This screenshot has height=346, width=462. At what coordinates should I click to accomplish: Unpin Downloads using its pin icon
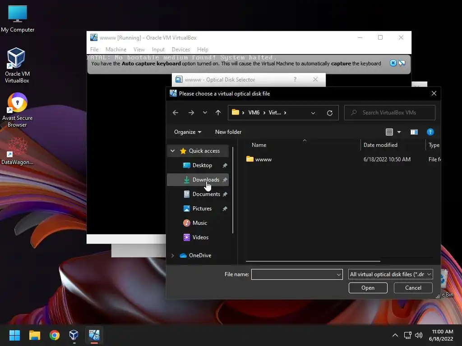click(x=225, y=180)
